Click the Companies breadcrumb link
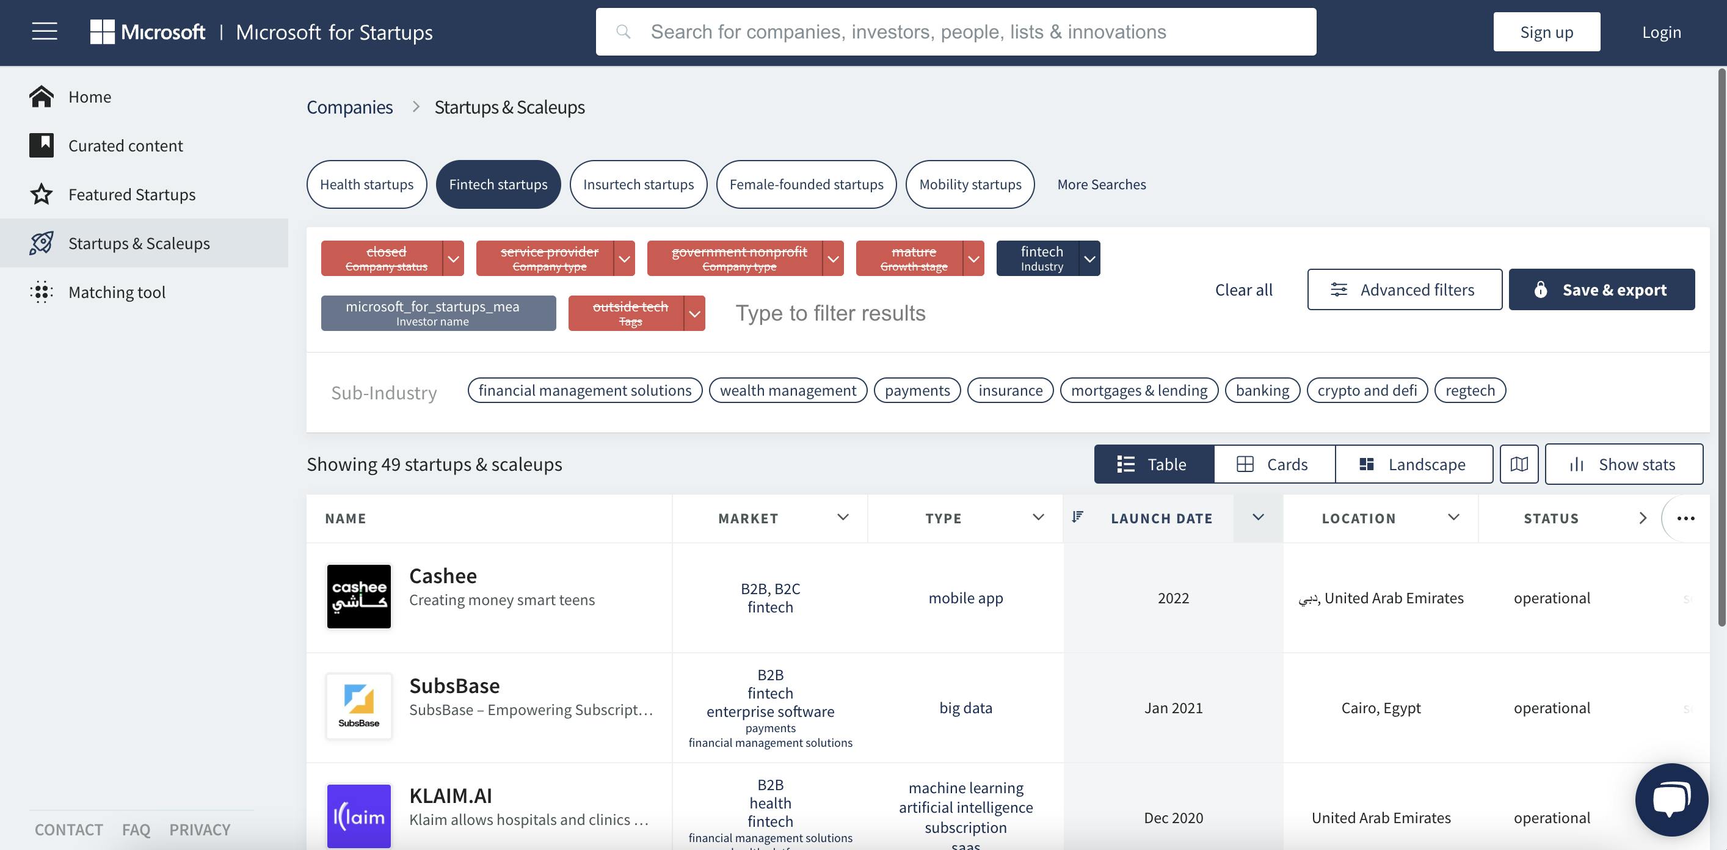Viewport: 1727px width, 850px height. click(x=349, y=107)
